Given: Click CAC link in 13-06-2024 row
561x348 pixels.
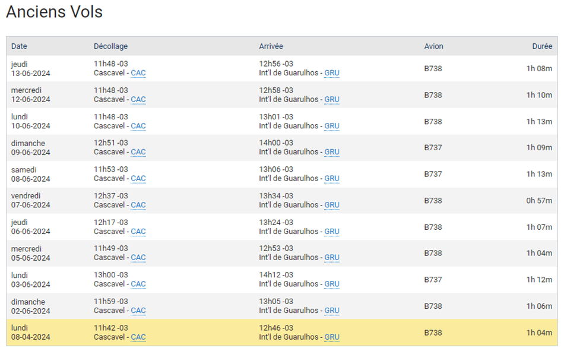Looking at the screenshot, I should click(138, 73).
